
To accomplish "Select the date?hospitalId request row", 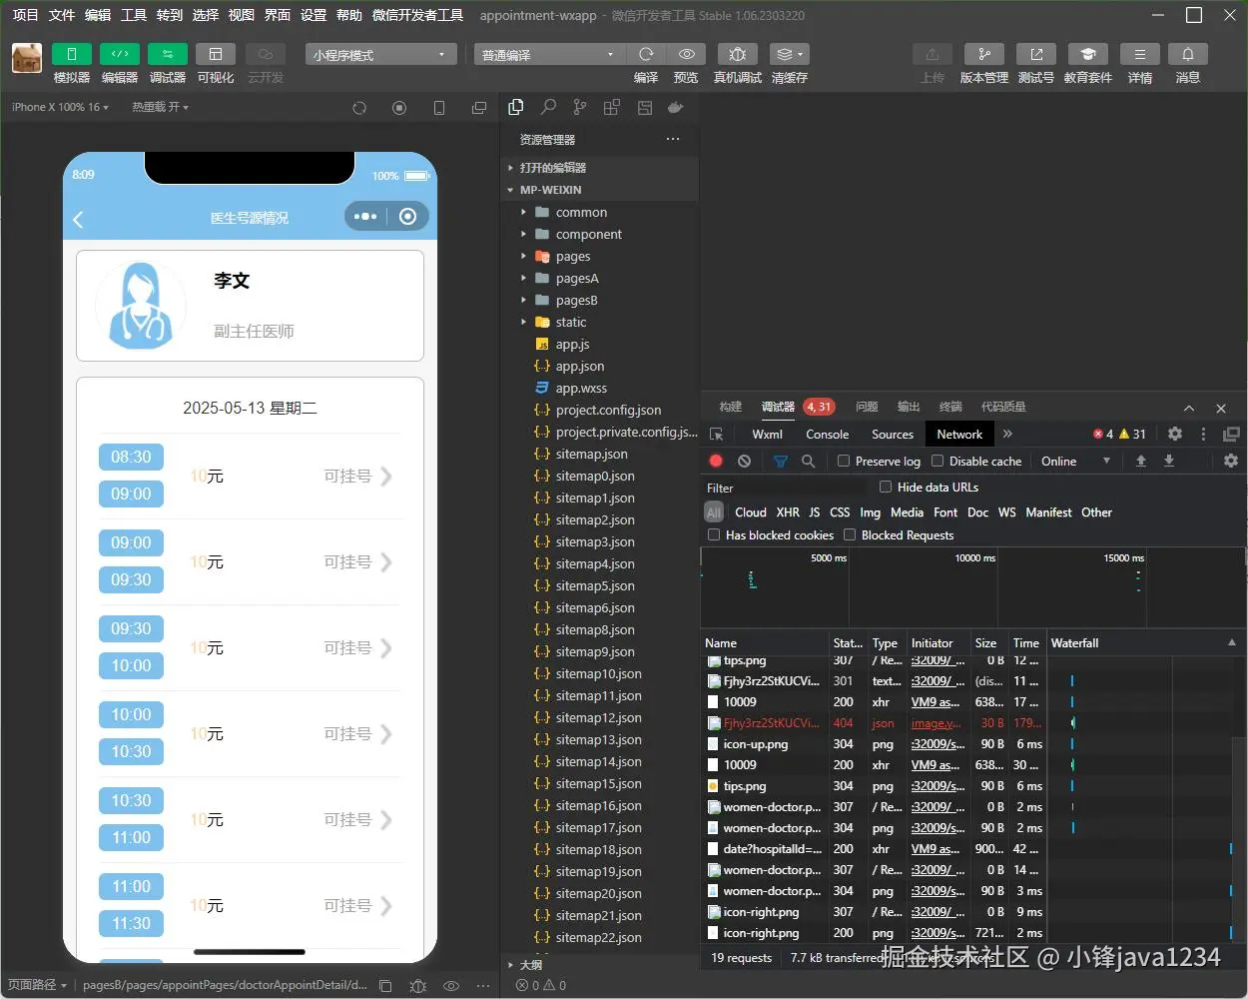I will pyautogui.click(x=876, y=848).
